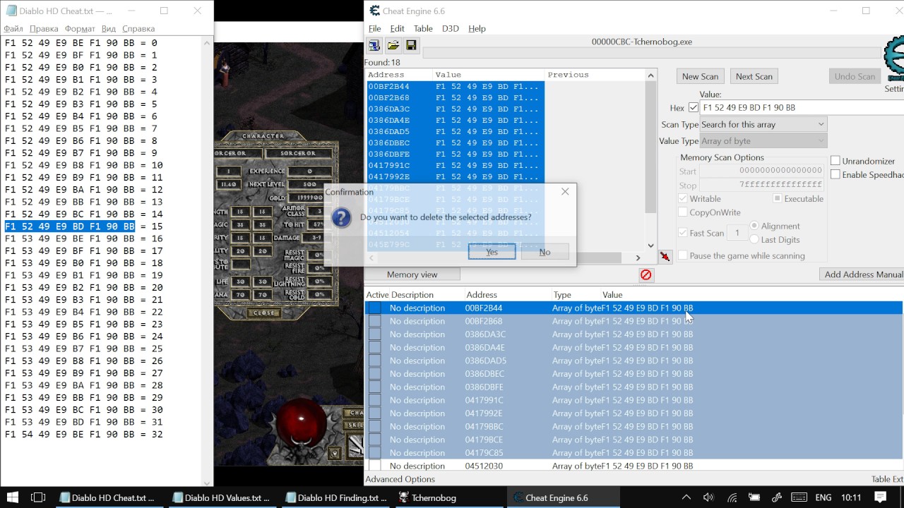Click the hex Value input field
904x508 pixels.
(802, 108)
